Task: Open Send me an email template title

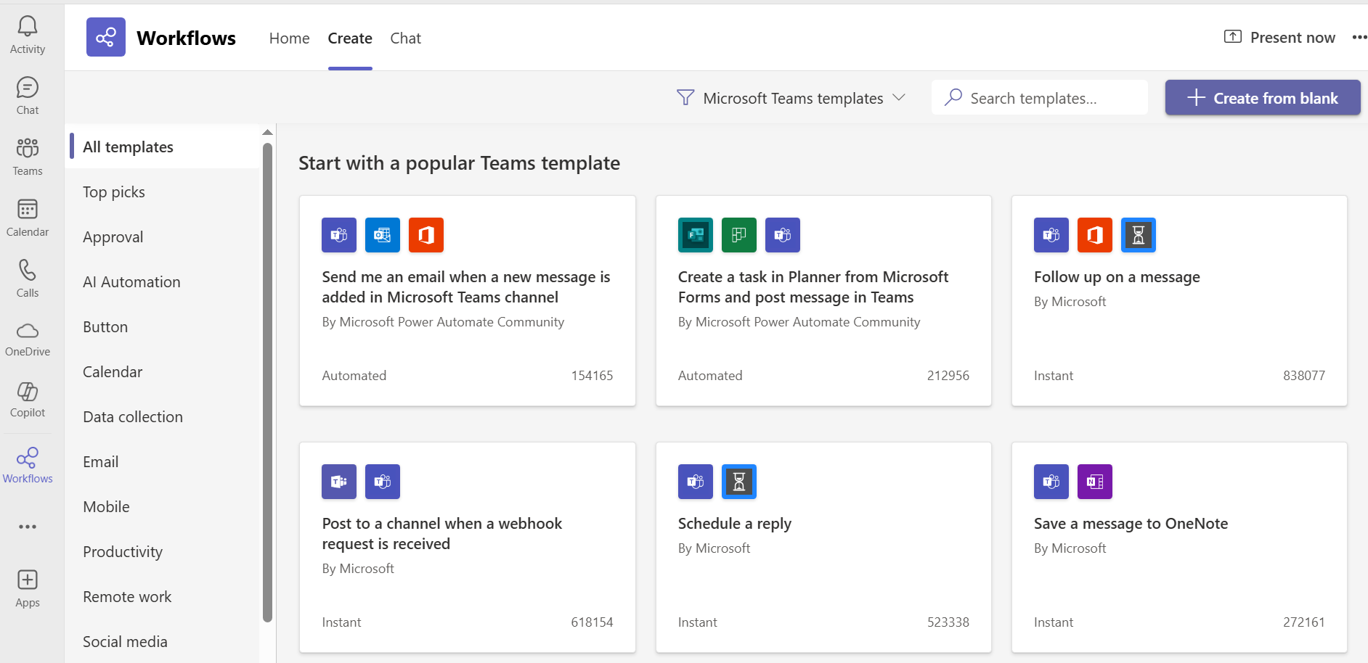Action: click(x=466, y=287)
